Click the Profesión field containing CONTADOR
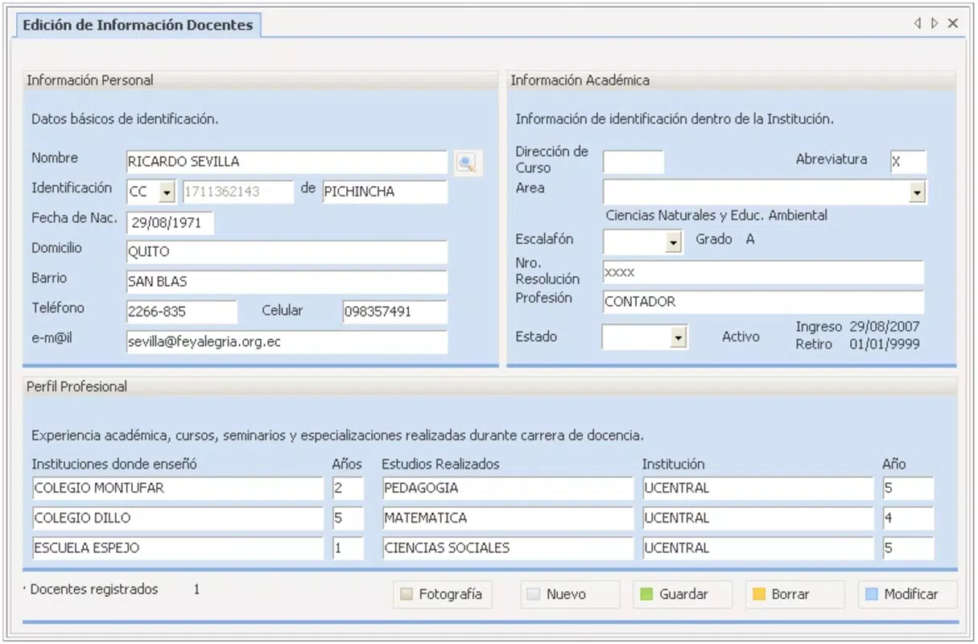 764,302
